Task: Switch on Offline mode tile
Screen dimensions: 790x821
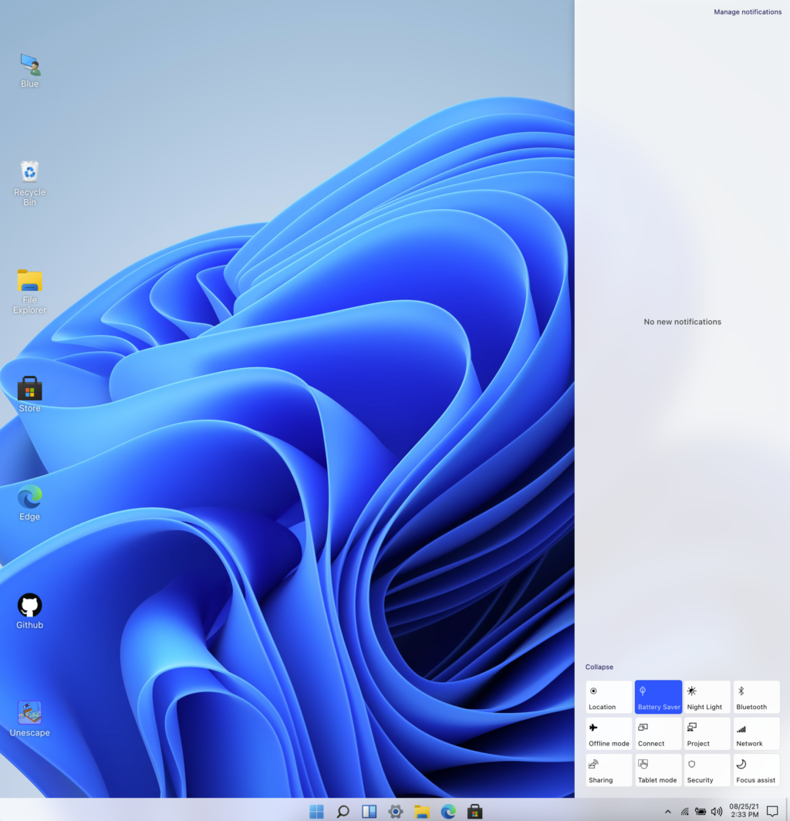Action: [x=609, y=734]
